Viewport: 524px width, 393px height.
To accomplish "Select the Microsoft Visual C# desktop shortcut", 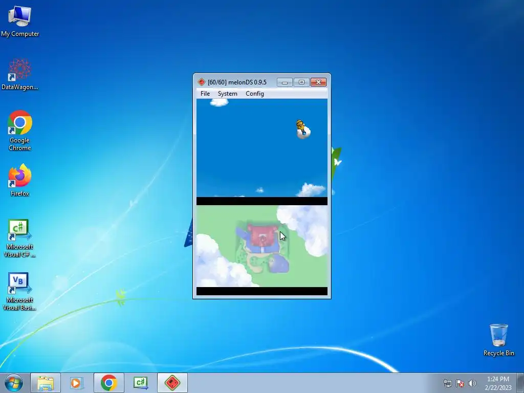I will 20,238.
